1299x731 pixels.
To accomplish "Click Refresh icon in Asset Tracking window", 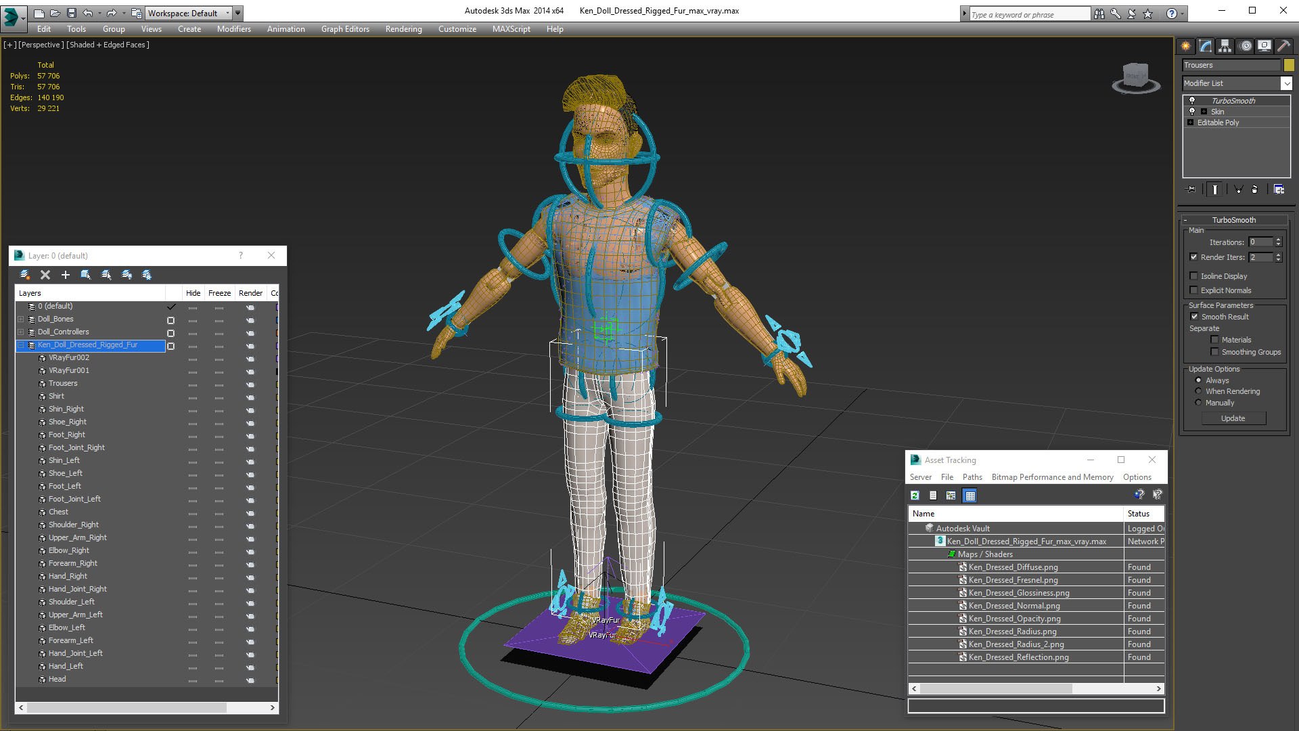I will (x=915, y=495).
